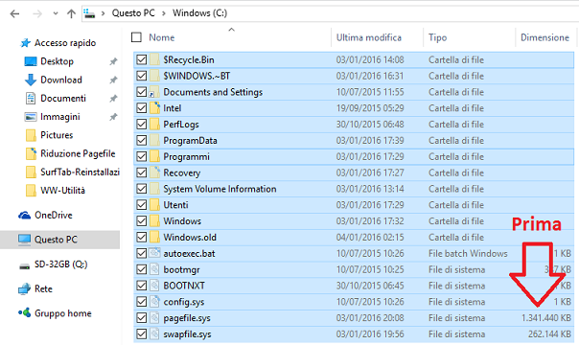Uncheck the pagefile.sys checkbox
579x345 pixels.
point(142,318)
